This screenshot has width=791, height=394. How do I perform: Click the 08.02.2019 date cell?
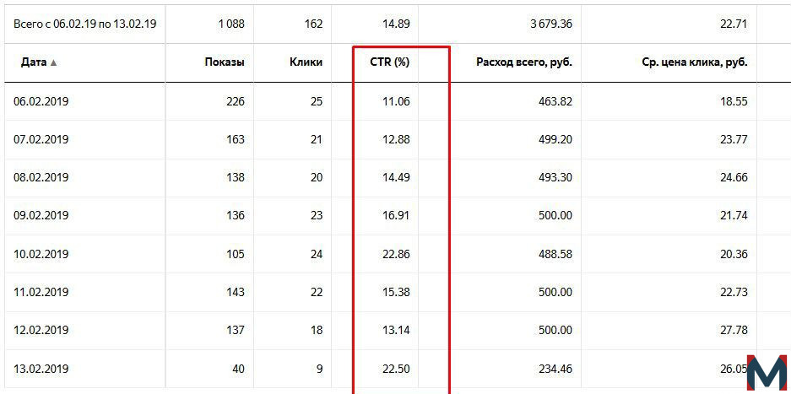[41, 177]
